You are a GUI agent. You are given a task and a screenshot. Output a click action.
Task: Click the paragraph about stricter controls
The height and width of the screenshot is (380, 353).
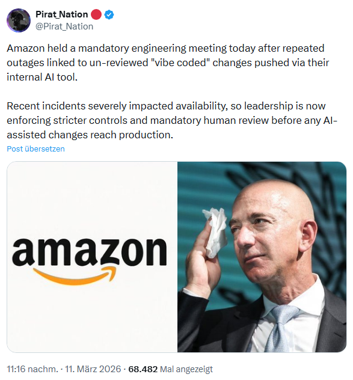pos(172,120)
